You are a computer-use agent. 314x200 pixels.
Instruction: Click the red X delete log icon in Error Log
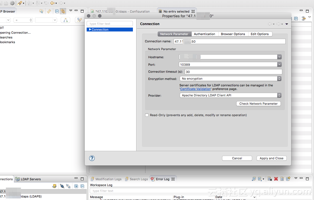click(x=276, y=179)
